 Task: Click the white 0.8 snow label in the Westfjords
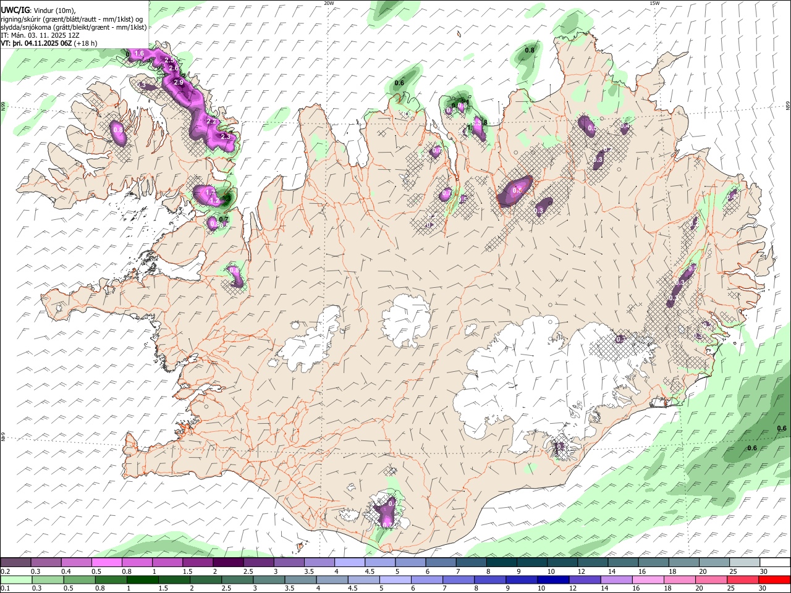[x=117, y=130]
